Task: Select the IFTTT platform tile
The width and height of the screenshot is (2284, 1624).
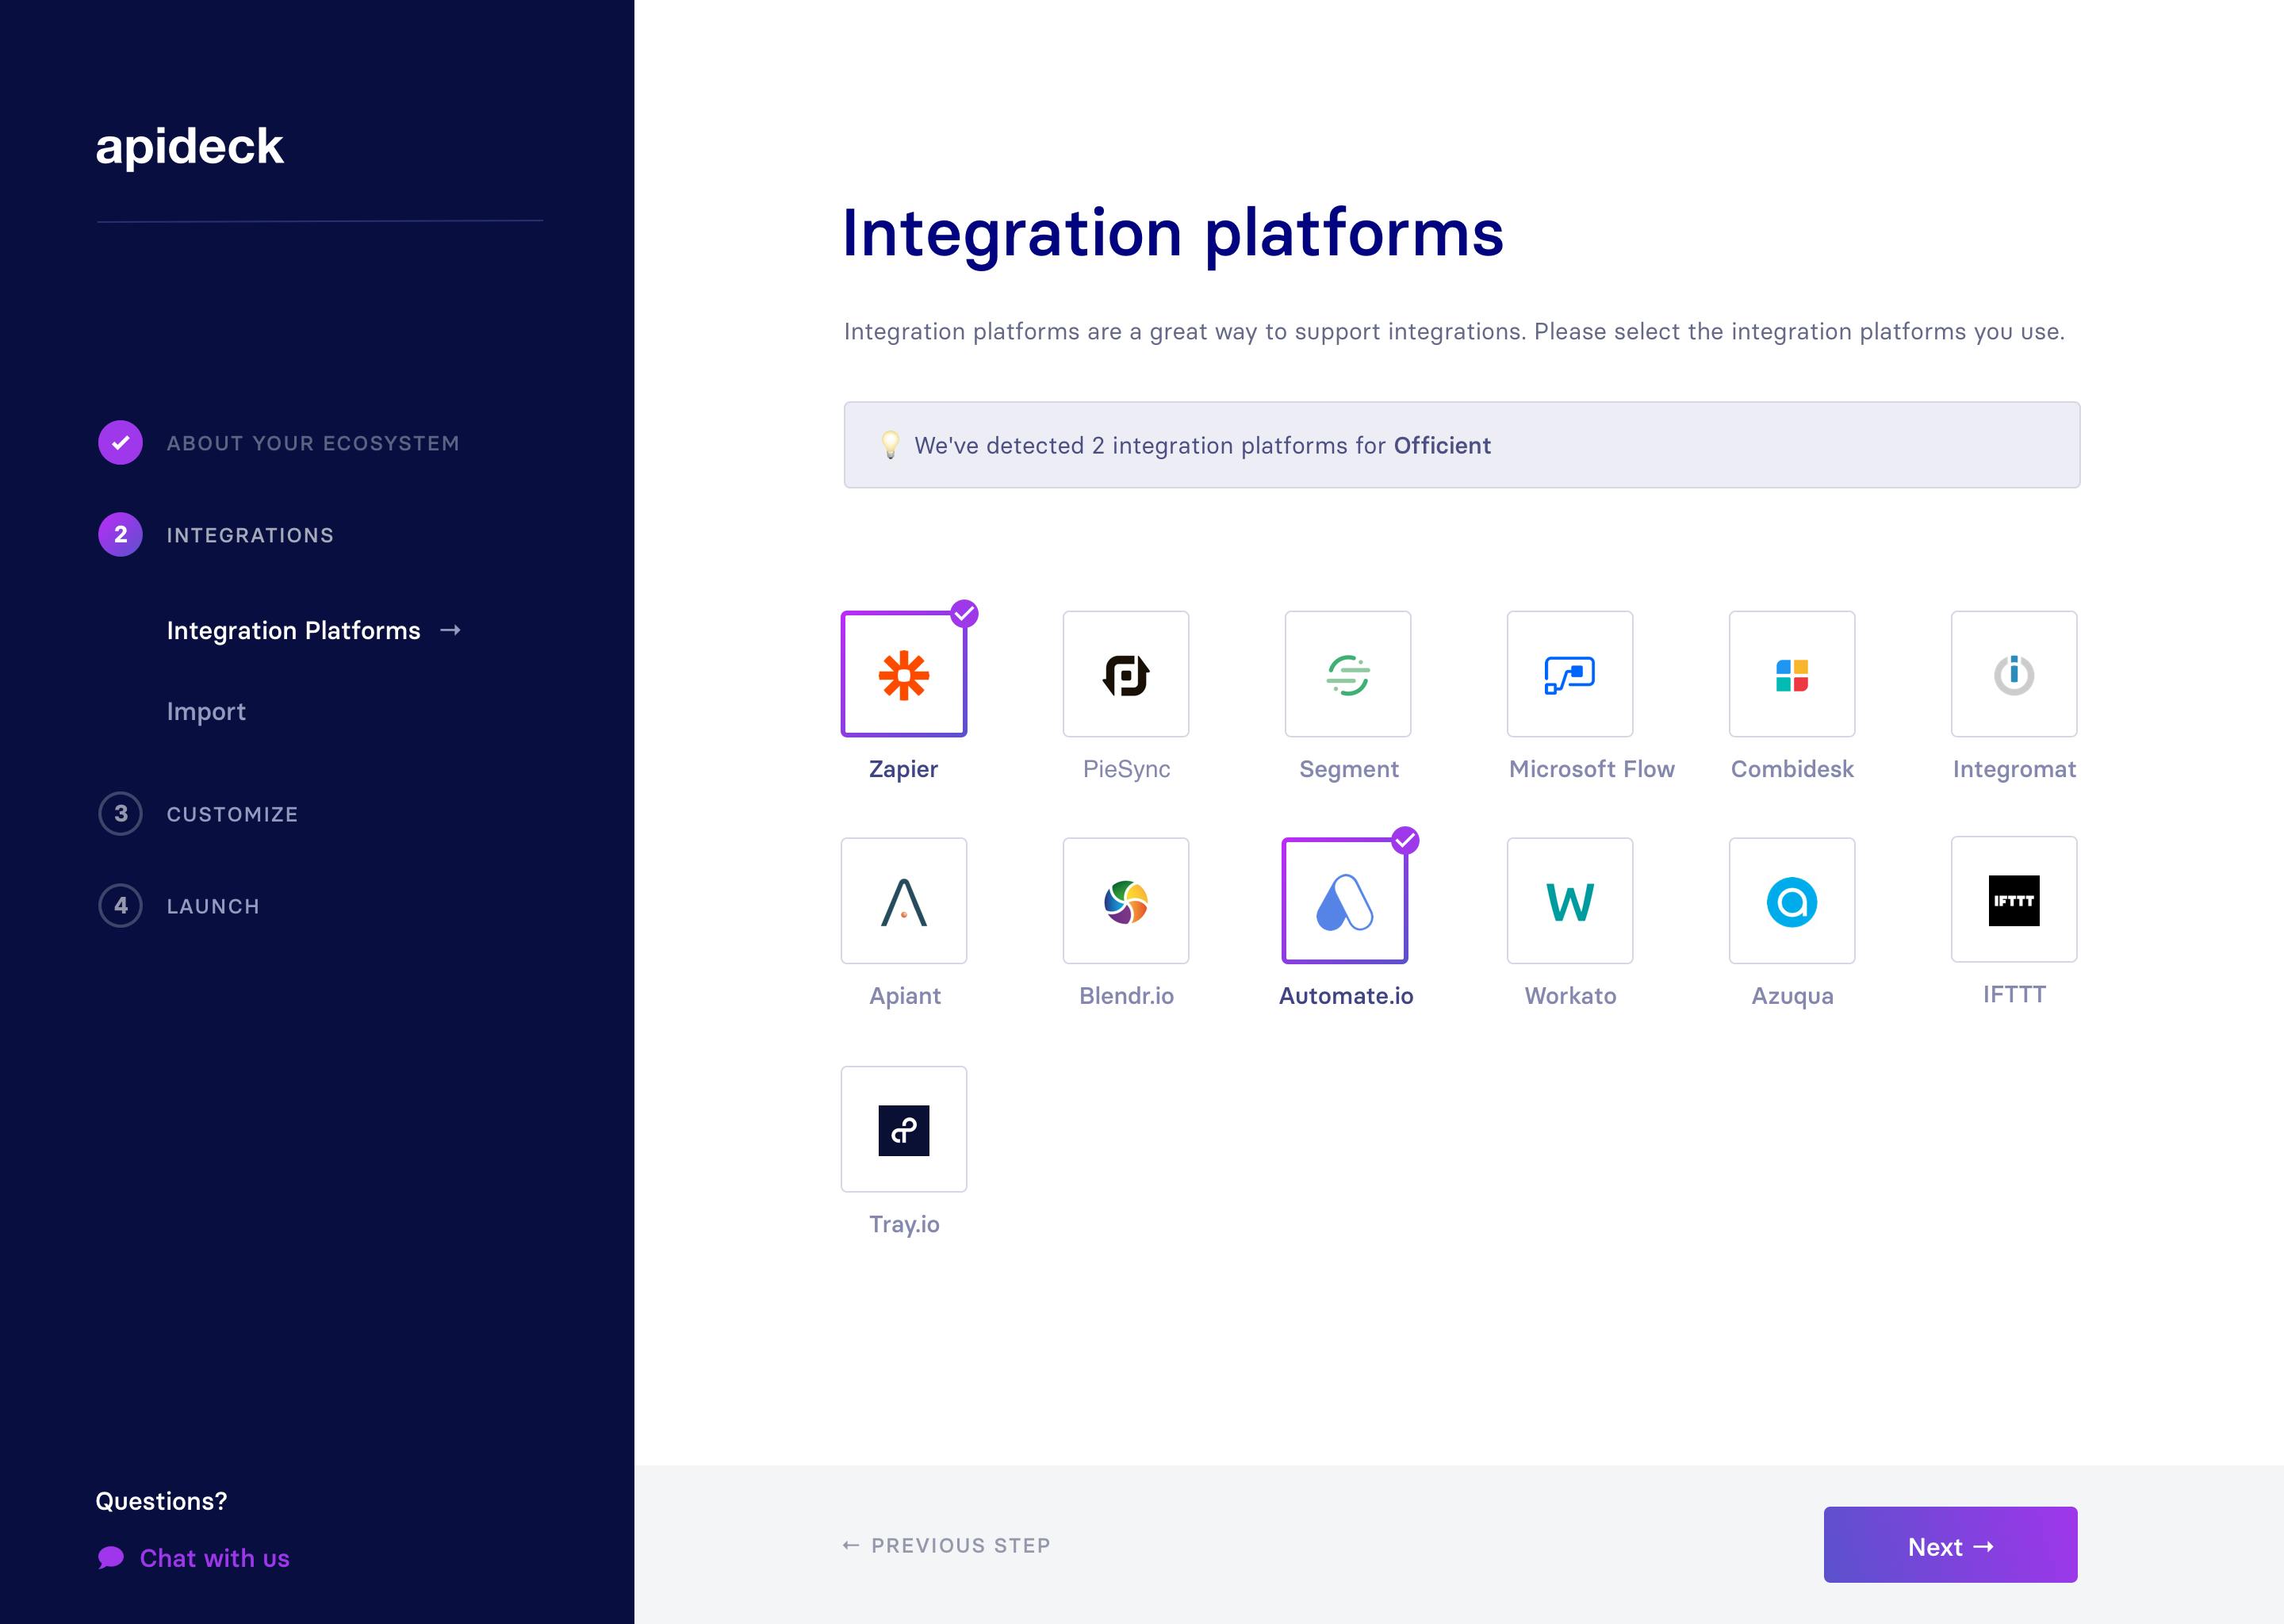Action: tap(2014, 900)
